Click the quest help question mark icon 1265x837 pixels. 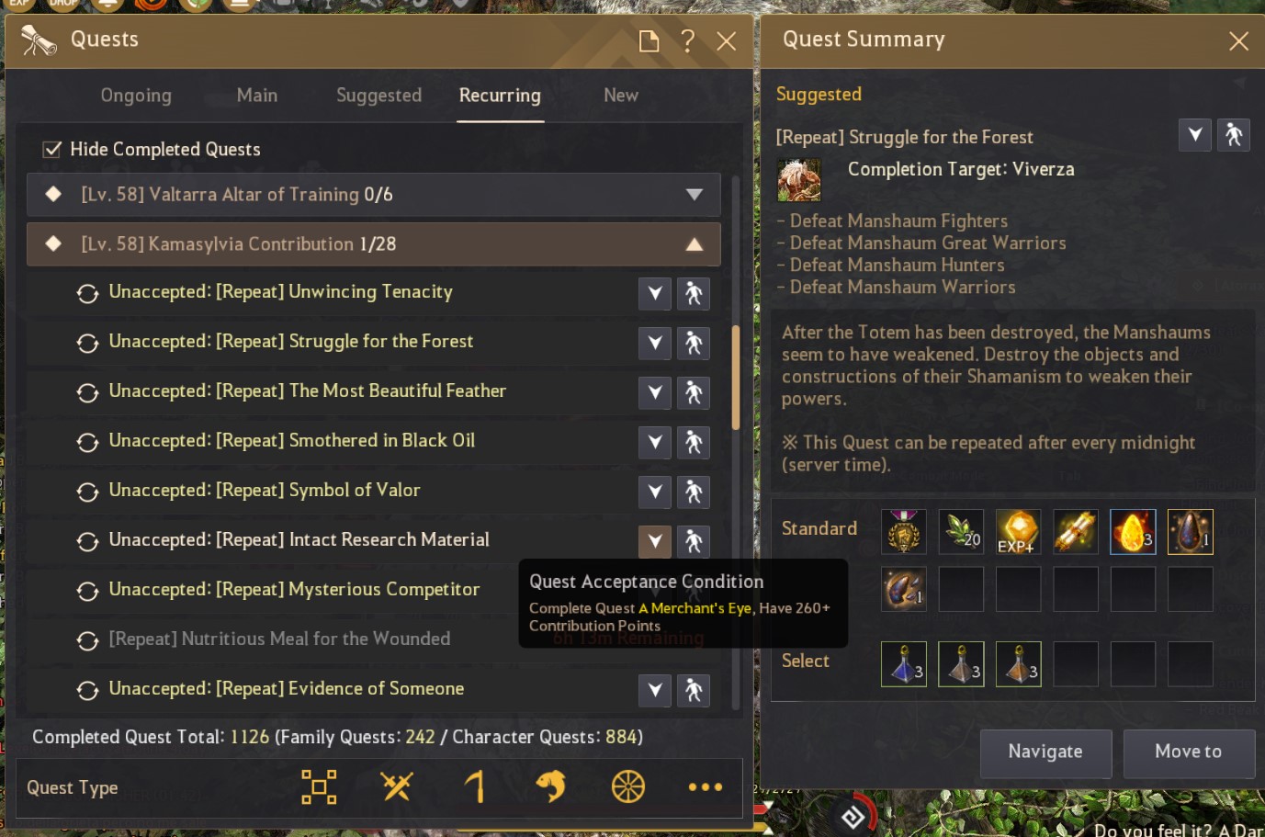pos(687,40)
